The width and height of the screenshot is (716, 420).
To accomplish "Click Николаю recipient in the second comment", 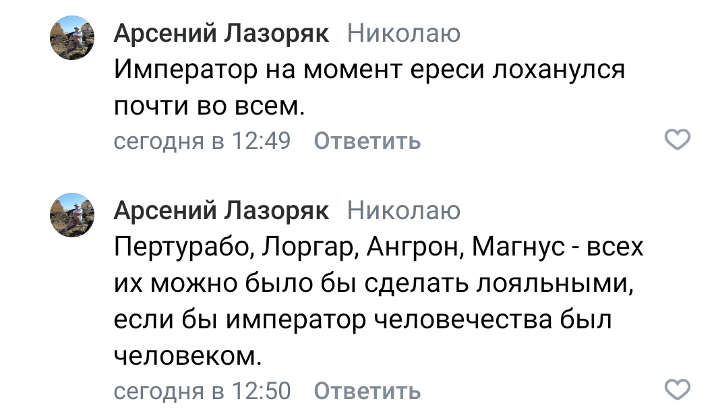I will click(404, 211).
